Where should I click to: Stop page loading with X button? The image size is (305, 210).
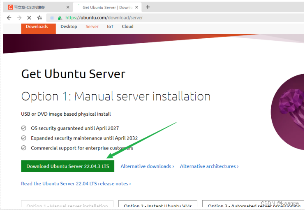click(x=29, y=18)
